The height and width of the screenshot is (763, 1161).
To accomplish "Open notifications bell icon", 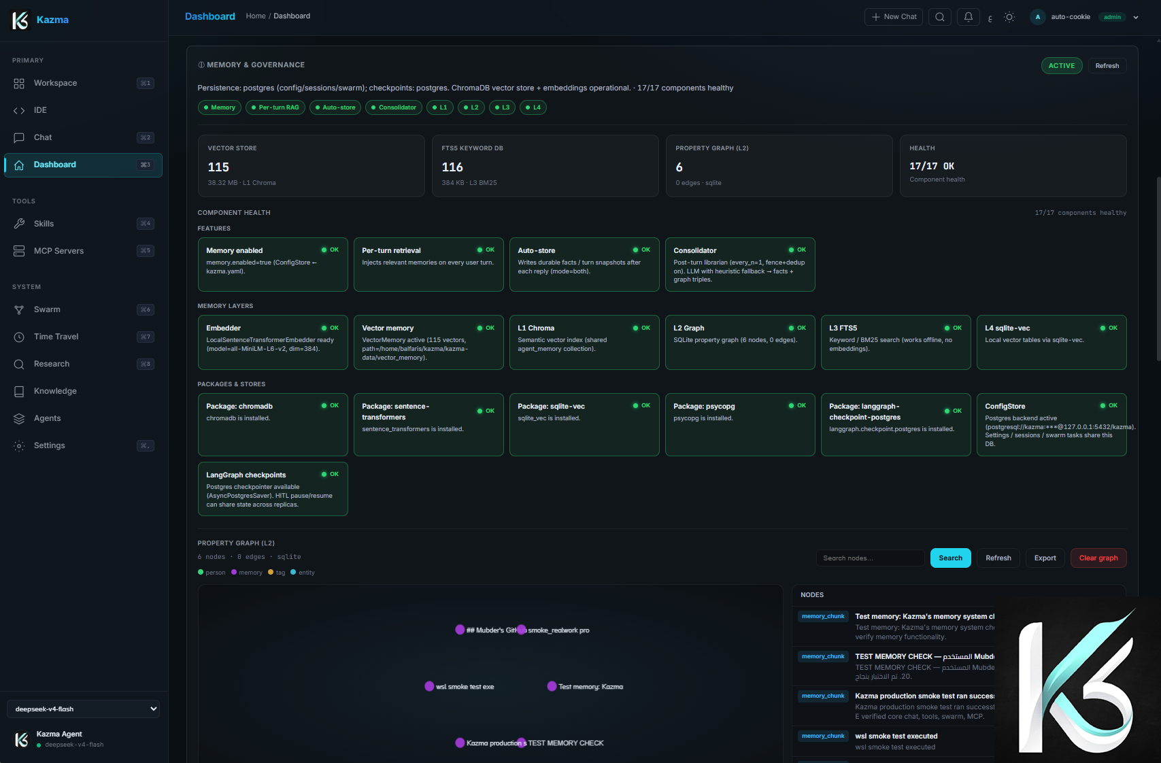I will (969, 17).
